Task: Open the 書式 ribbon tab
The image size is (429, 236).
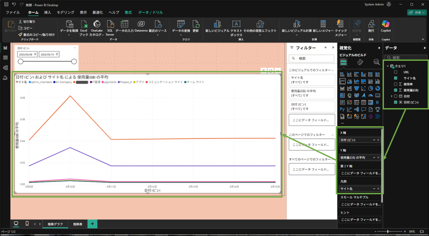Action: tap(128, 12)
